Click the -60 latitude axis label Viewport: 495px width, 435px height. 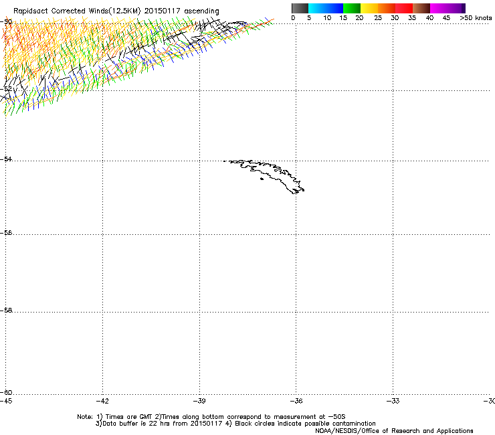(x=6, y=392)
